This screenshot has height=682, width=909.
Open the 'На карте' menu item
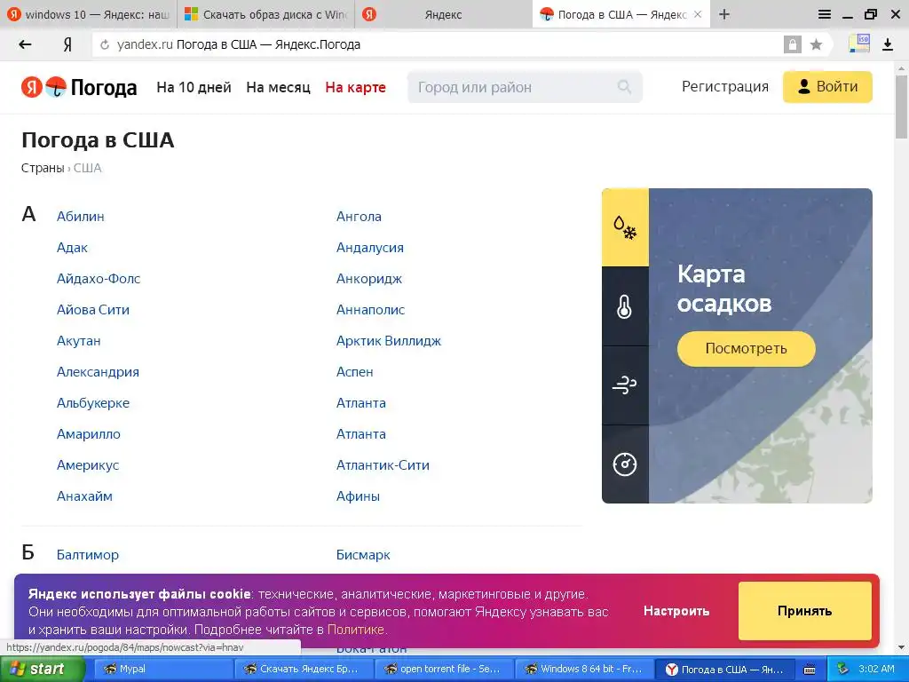coord(355,87)
